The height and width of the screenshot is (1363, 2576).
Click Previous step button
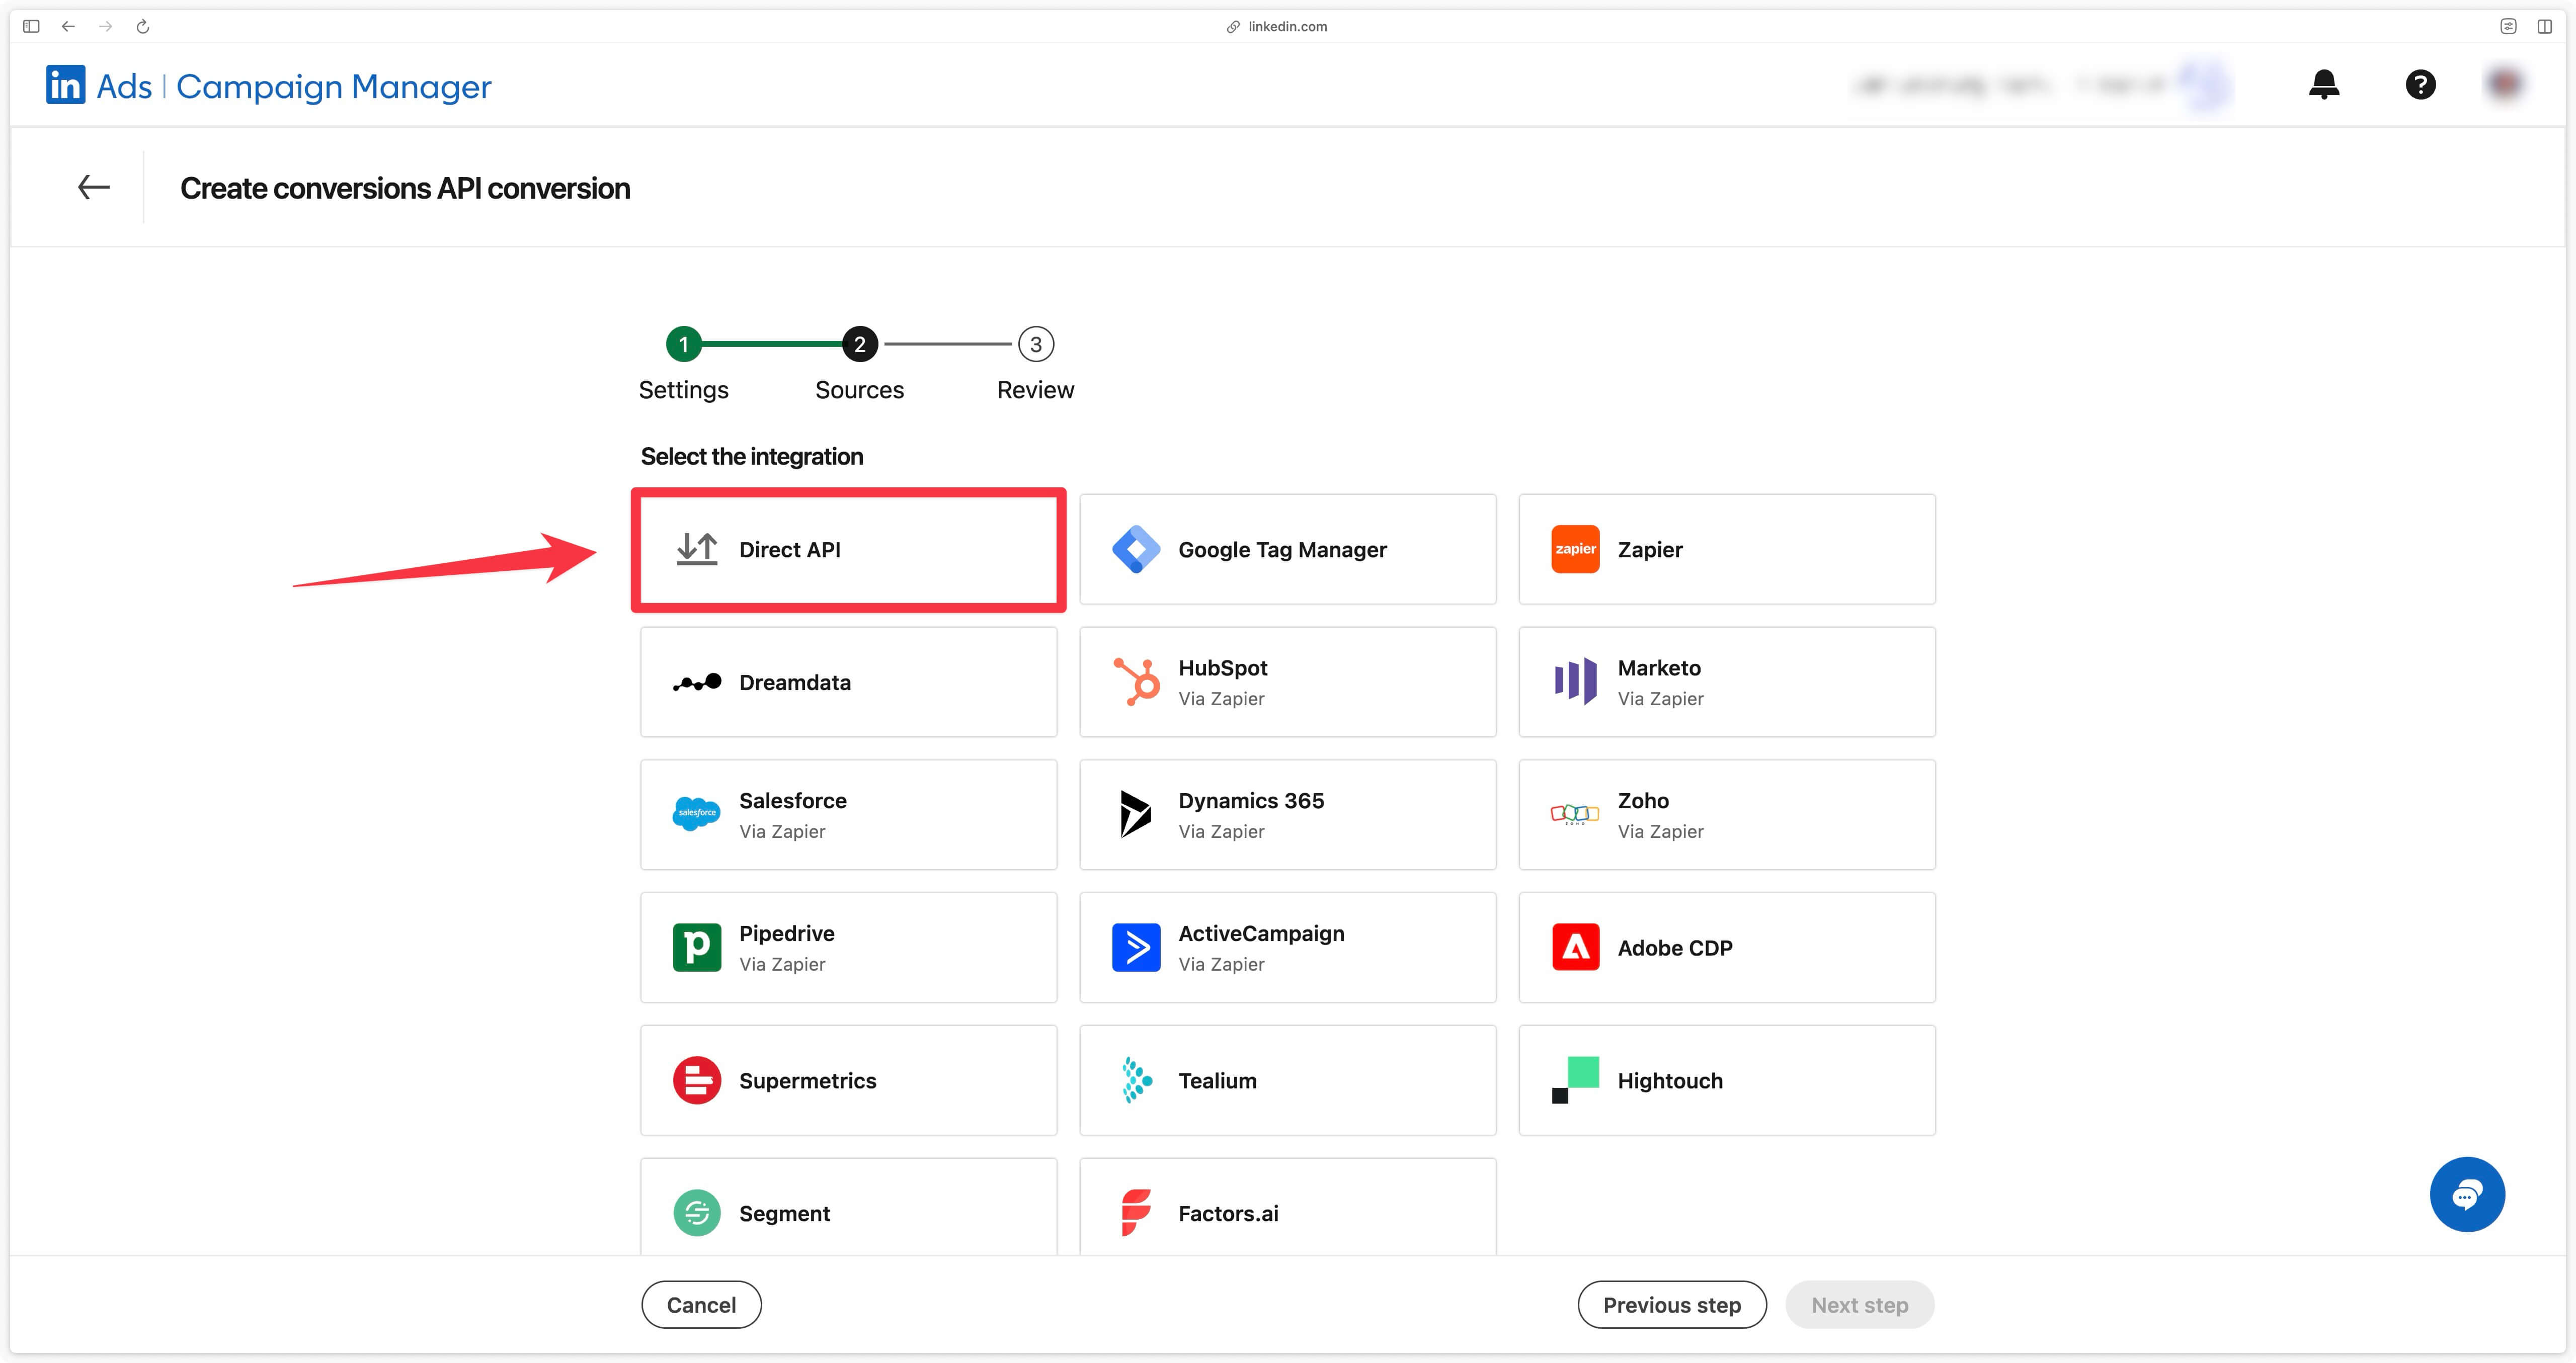pyautogui.click(x=1672, y=1304)
